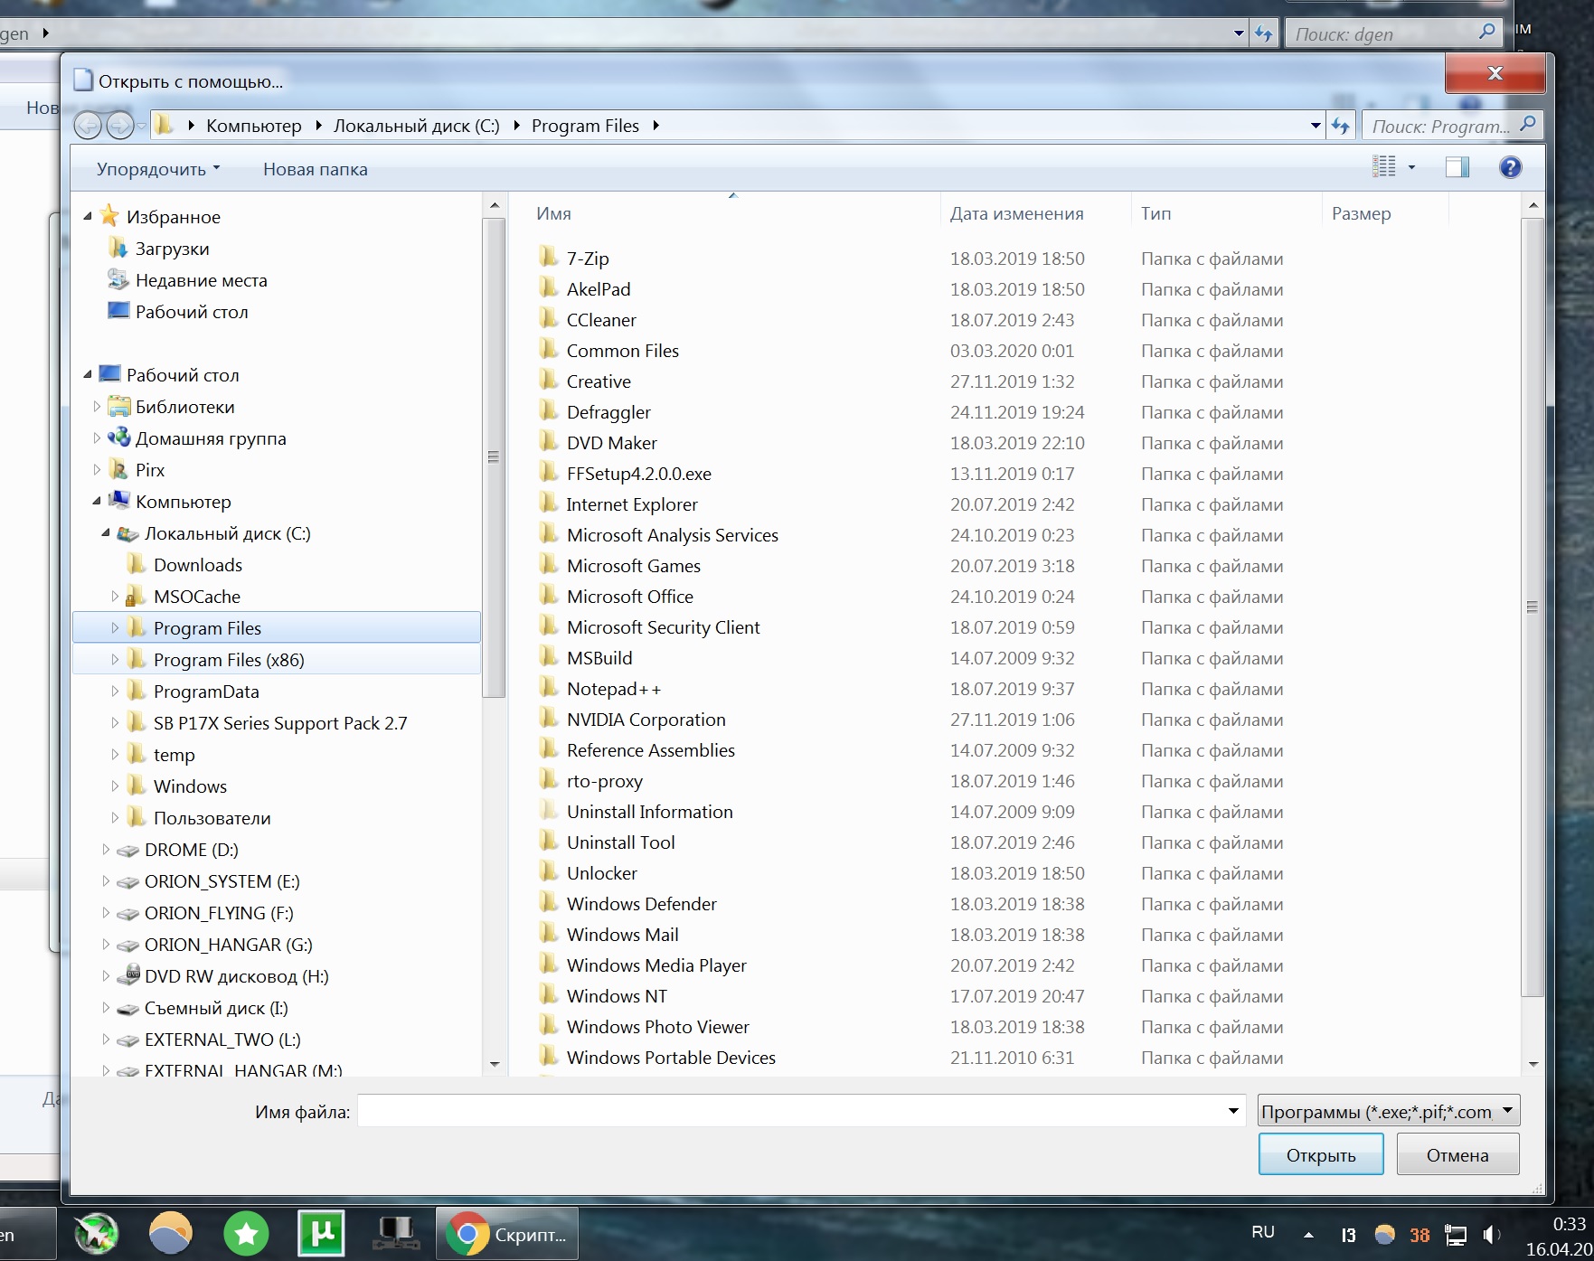Open the view options dropdown arrow
Viewport: 1594px width, 1261px height.
pyautogui.click(x=1411, y=167)
